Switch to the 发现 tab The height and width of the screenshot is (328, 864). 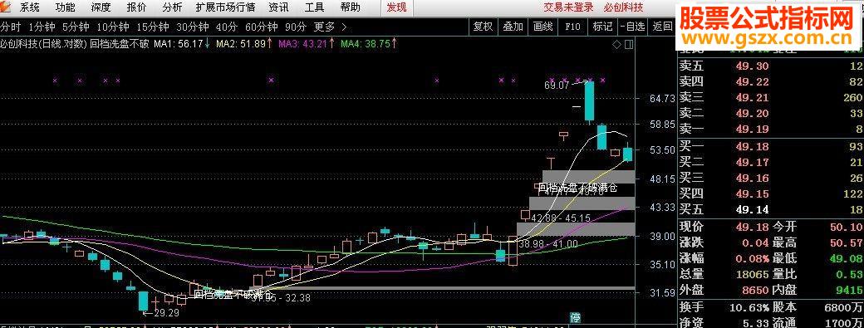(396, 7)
